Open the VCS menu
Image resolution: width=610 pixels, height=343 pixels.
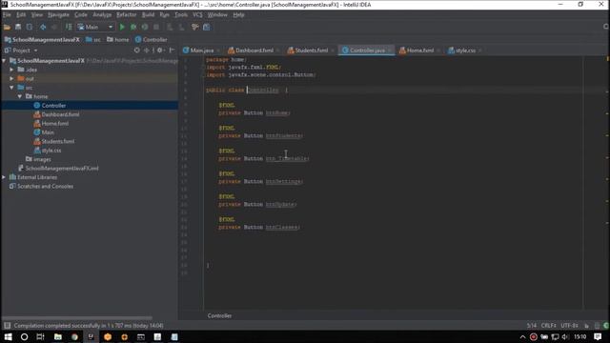[x=197, y=15]
